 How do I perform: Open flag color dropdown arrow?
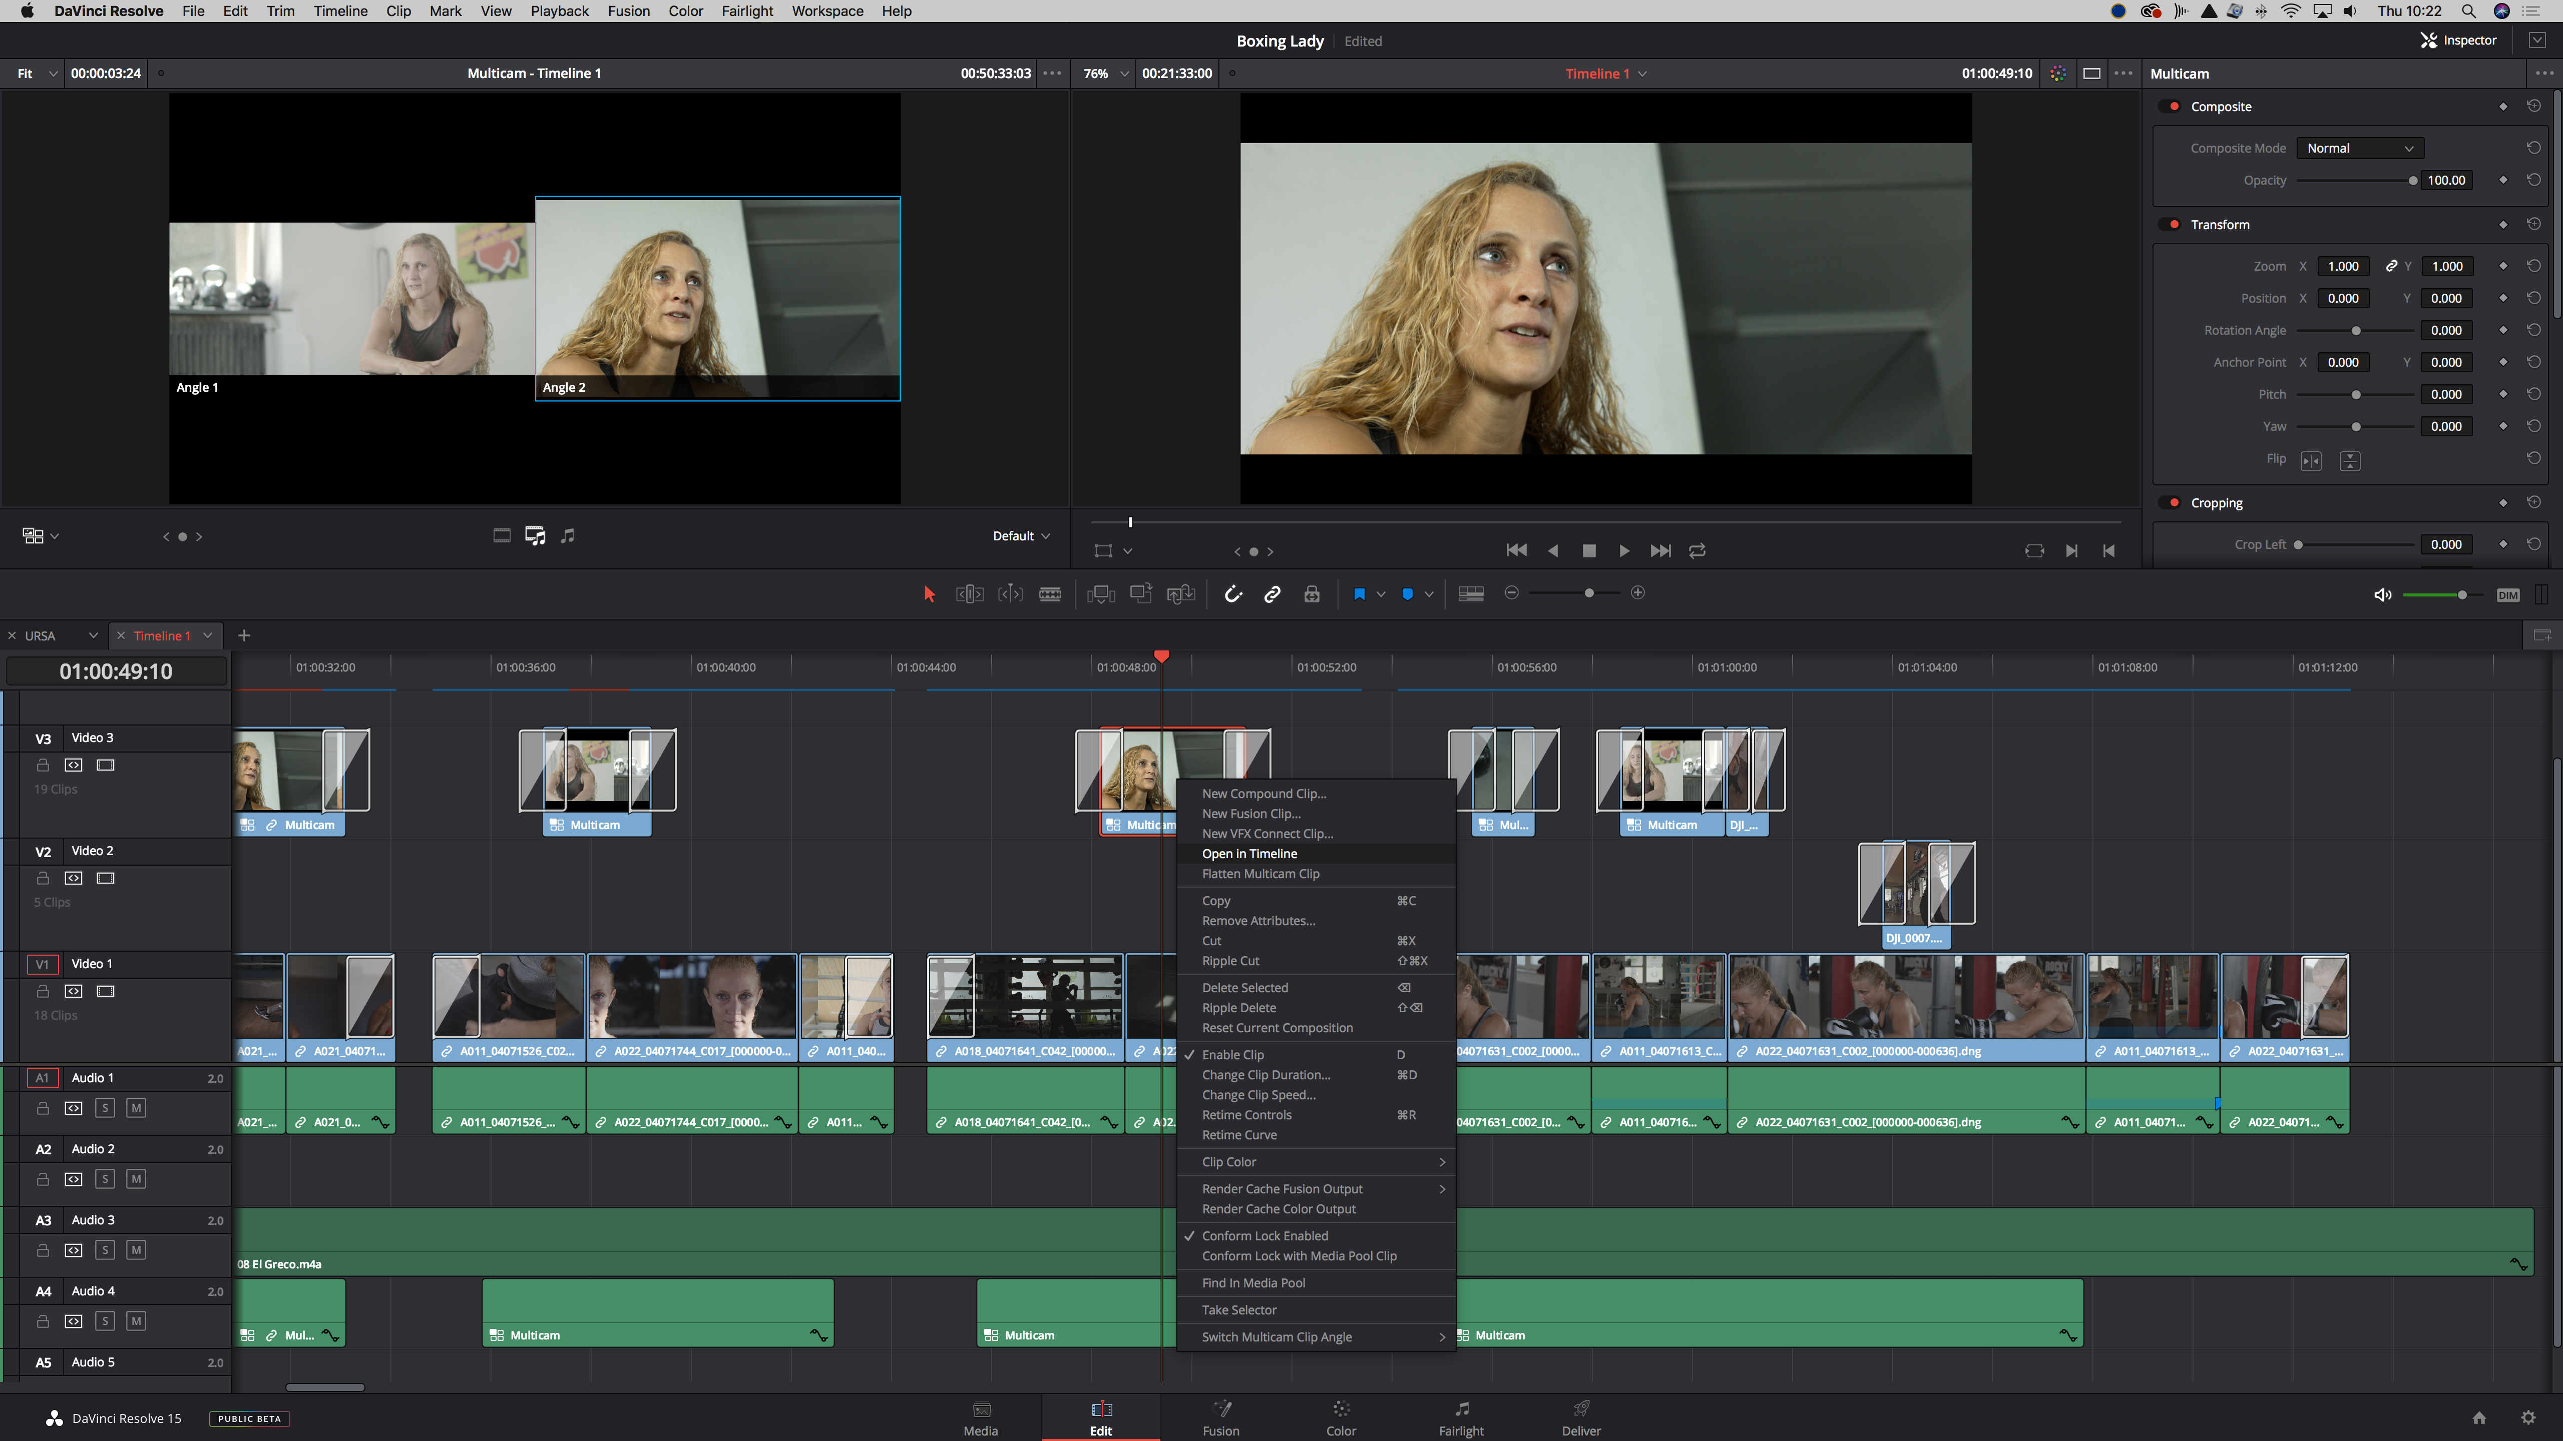pyautogui.click(x=1380, y=595)
